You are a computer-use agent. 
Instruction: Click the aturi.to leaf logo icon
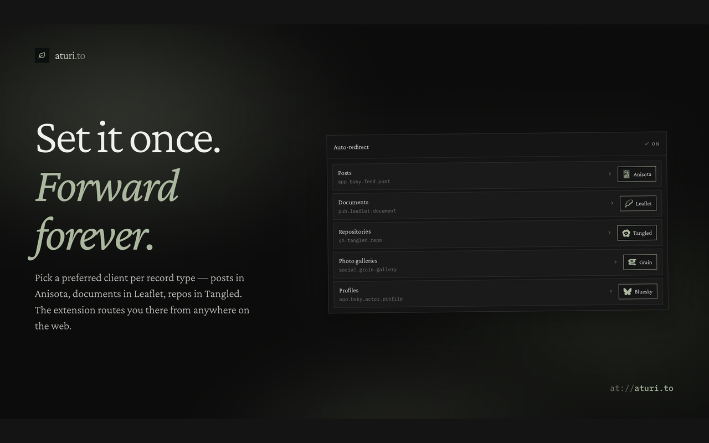[x=42, y=55]
